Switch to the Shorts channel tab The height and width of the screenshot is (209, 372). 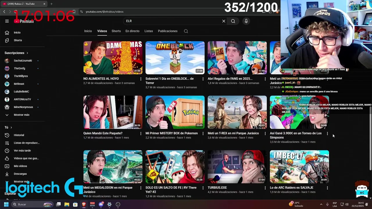(116, 31)
